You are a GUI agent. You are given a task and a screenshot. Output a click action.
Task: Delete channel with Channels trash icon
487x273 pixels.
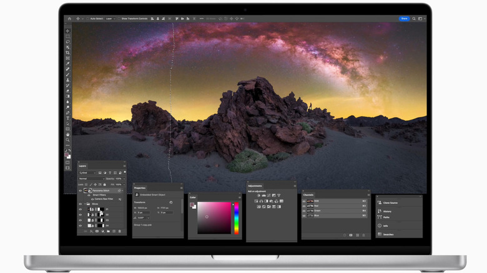pos(364,235)
